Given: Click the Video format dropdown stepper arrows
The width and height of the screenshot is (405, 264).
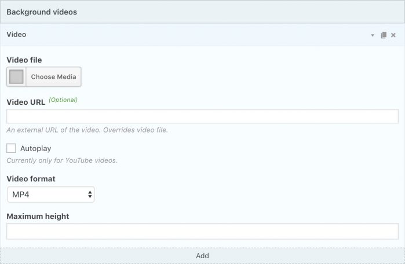Looking at the screenshot, I should (x=90, y=195).
